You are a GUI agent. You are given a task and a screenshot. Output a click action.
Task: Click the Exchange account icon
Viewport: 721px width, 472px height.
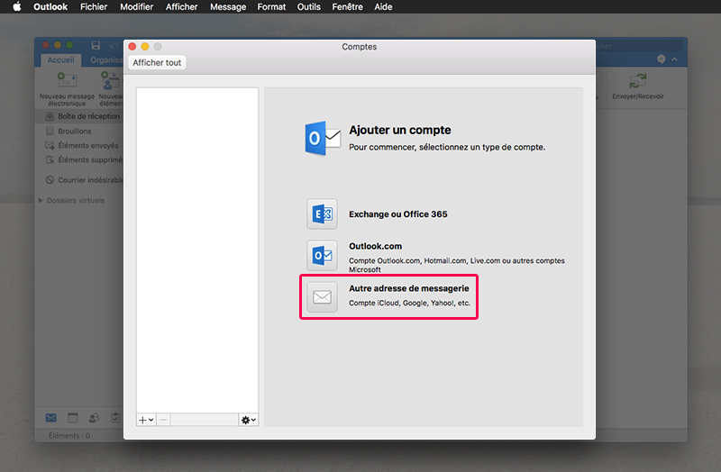point(322,214)
